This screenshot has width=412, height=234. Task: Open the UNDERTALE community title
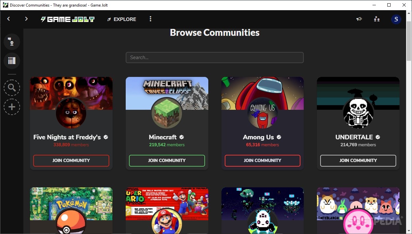354,137
